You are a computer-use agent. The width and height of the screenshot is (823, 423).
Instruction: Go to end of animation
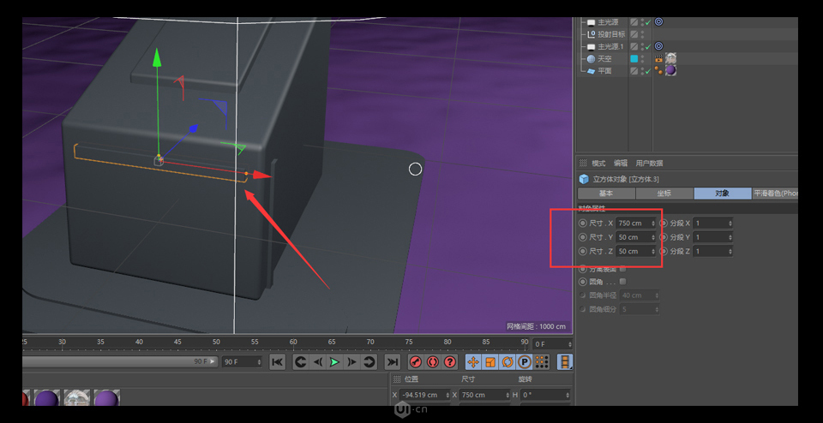click(x=392, y=361)
